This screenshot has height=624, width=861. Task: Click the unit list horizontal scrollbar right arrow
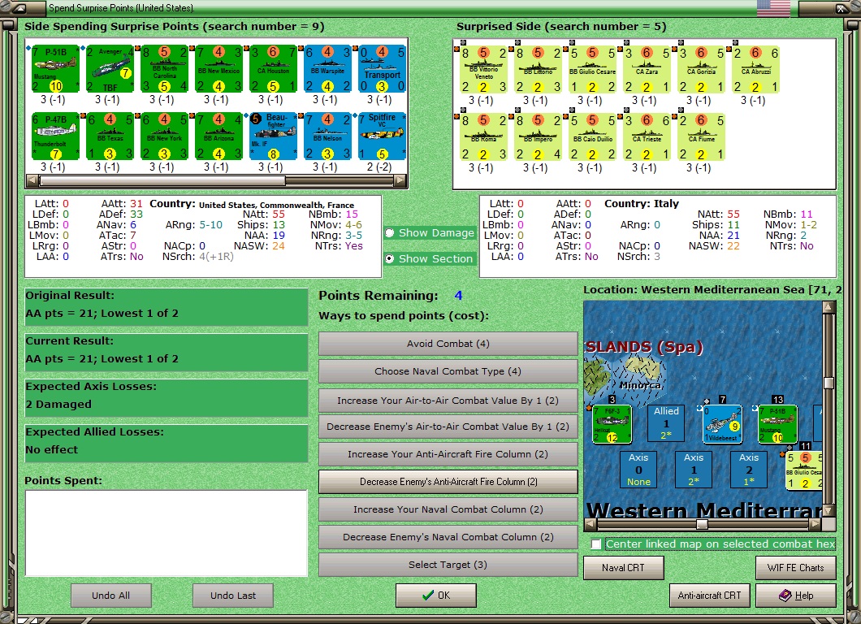tap(400, 180)
